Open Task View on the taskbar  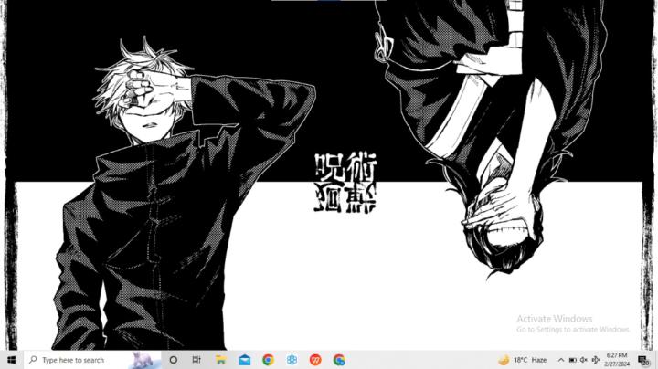pyautogui.click(x=196, y=360)
